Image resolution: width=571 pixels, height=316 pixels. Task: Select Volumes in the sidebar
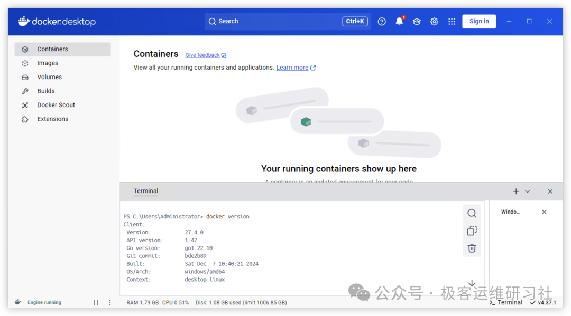[x=62, y=77]
